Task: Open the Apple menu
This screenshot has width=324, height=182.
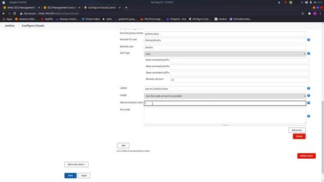Action: click(4, 2)
